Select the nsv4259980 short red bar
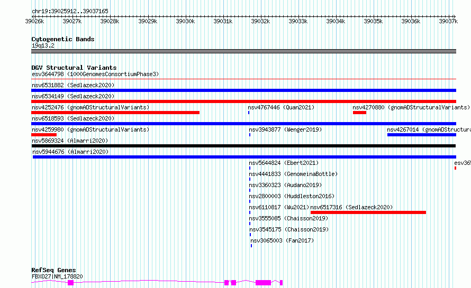This screenshot has width=471, height=288. tap(44, 135)
